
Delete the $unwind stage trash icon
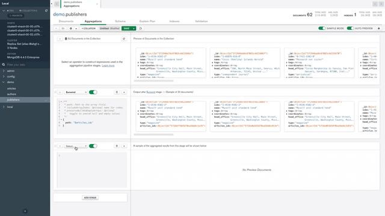pyautogui.click(x=117, y=92)
